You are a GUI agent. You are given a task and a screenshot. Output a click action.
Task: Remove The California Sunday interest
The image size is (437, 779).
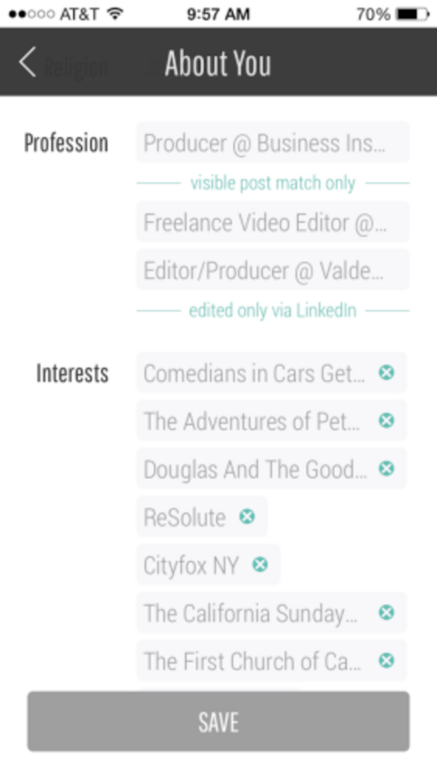pos(387,613)
